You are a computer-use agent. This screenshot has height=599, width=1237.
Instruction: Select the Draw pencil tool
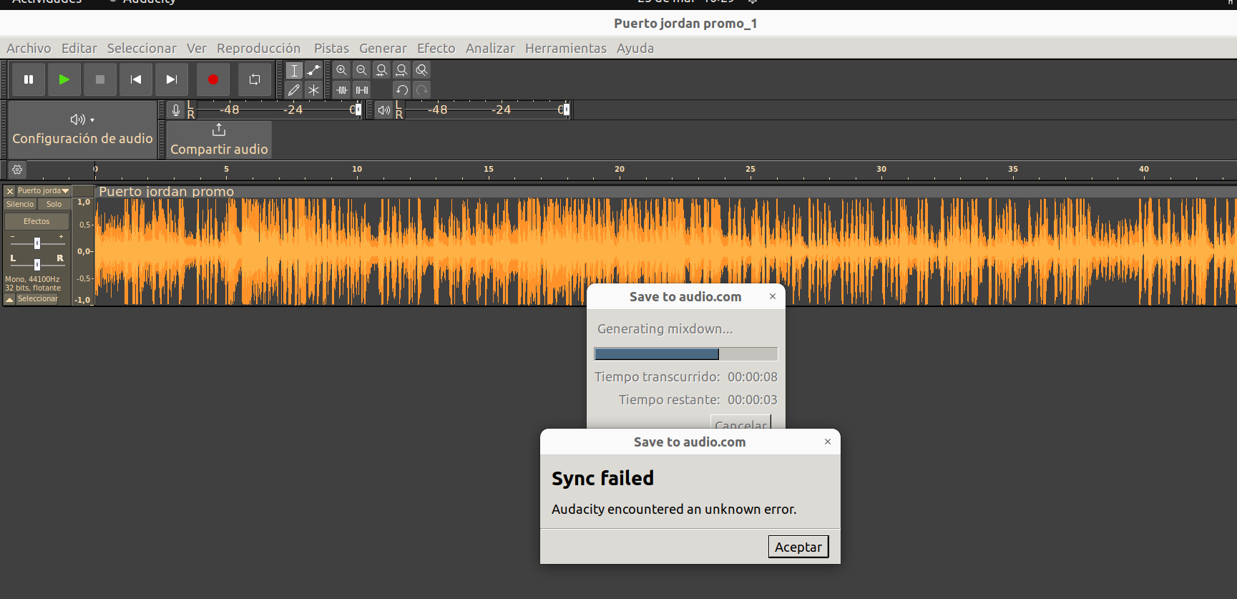[x=294, y=90]
